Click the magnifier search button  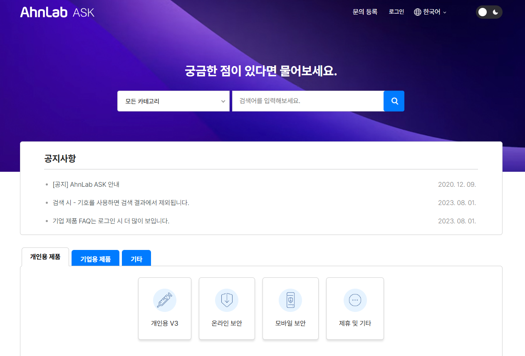point(394,101)
